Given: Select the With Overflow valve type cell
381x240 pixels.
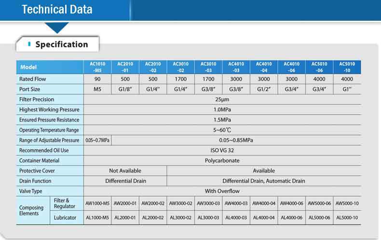Looking at the screenshot, I should [x=222, y=191].
